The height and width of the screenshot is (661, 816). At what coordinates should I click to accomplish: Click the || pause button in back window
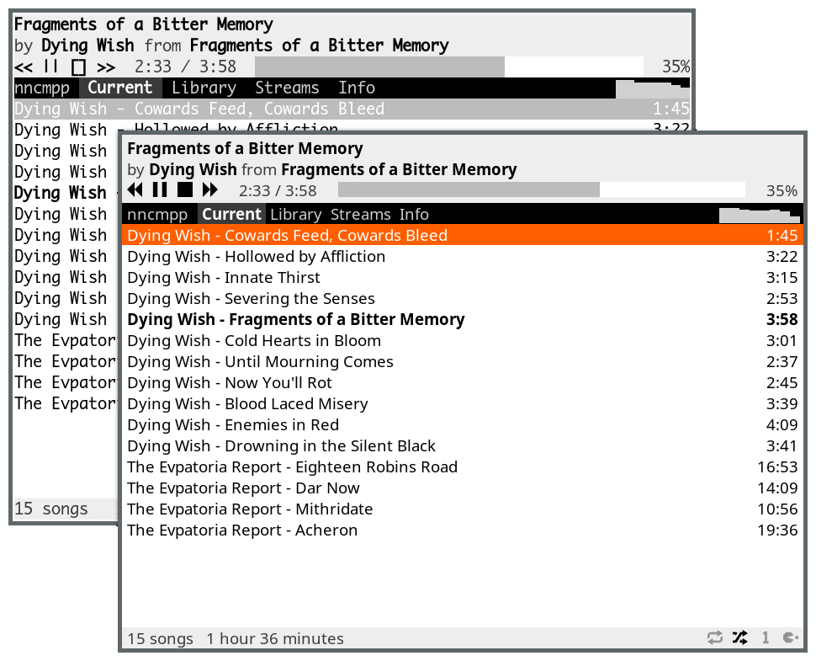pyautogui.click(x=51, y=67)
